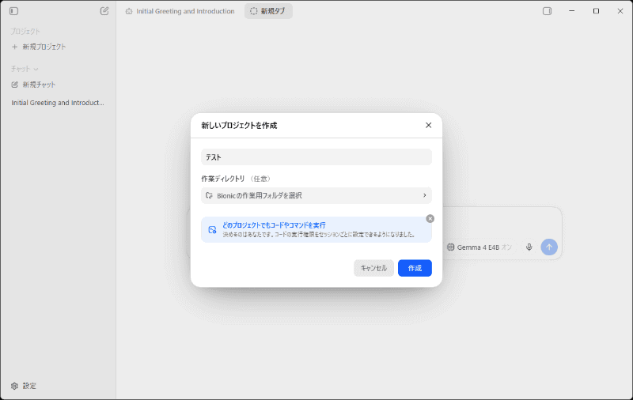
Task: Click the compose new chat icon
Action: point(104,11)
